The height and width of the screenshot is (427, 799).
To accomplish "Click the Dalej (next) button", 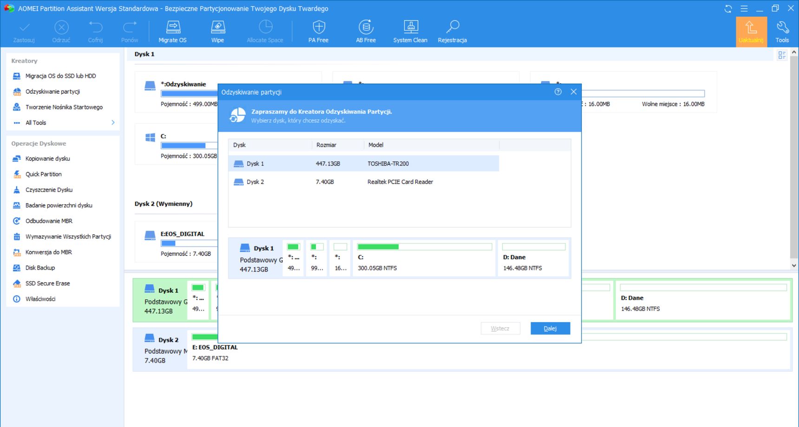I will (x=550, y=328).
